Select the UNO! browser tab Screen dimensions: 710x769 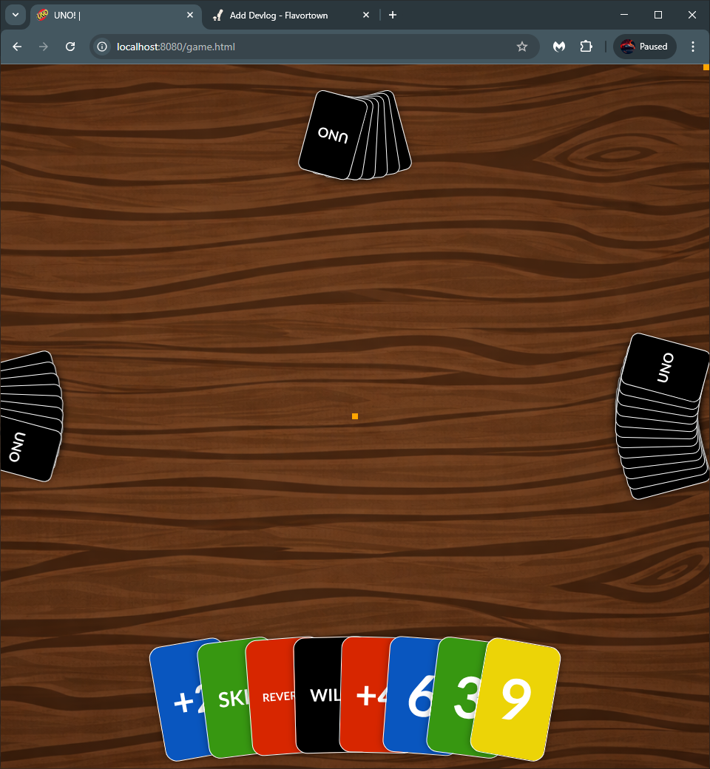coord(111,15)
